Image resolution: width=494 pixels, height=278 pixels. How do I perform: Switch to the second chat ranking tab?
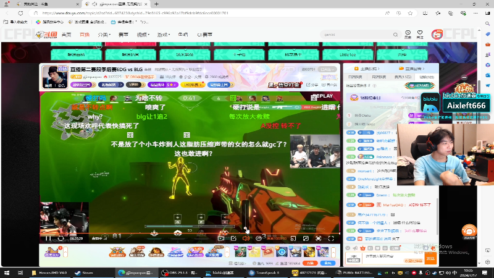[x=379, y=77]
